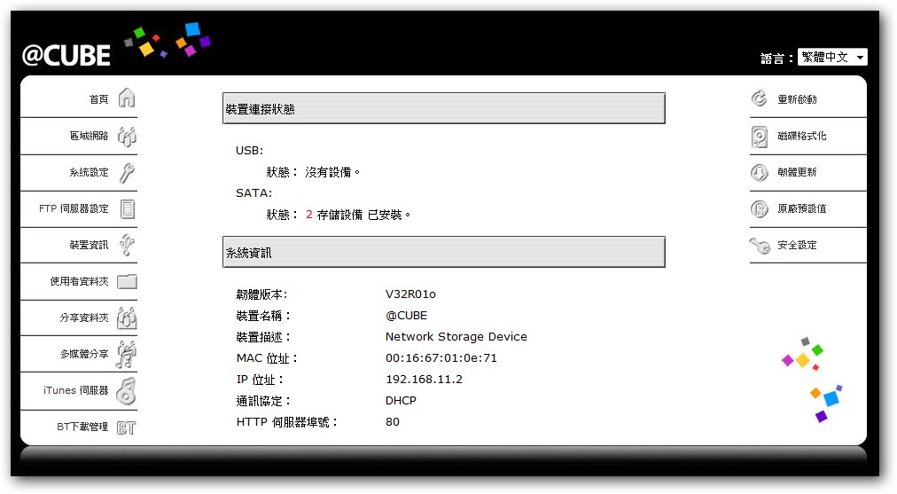Open iTunes 伺服器 menu item
Viewport: 897px width, 494px height.
pos(75,390)
